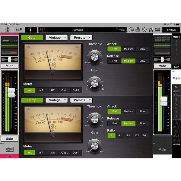Open the overview faders view icon
Image resolution: width=181 pixels, height=181 pixels.
19,30
